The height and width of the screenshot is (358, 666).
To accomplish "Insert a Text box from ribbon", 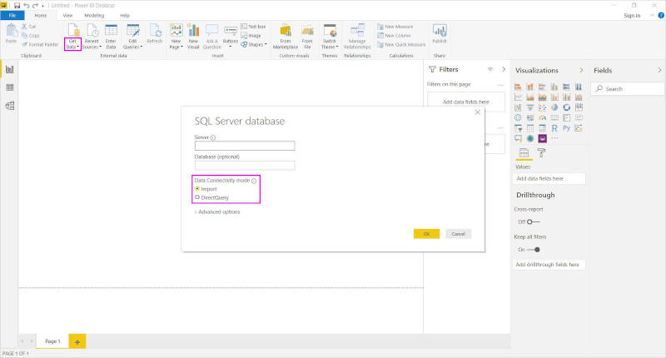I will click(x=253, y=27).
